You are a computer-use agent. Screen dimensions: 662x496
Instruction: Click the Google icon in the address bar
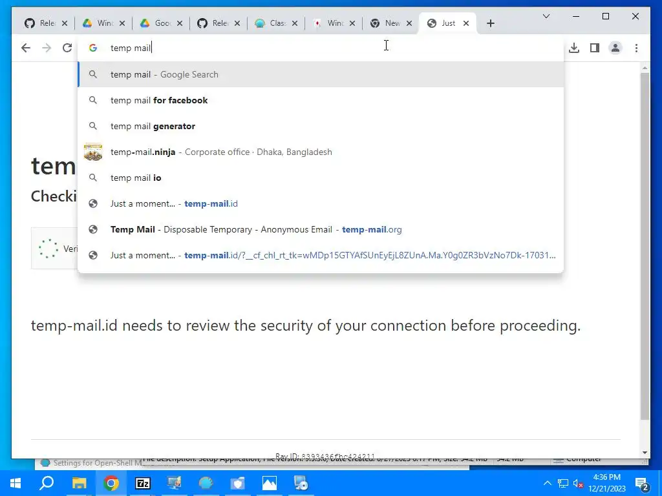pyautogui.click(x=93, y=48)
